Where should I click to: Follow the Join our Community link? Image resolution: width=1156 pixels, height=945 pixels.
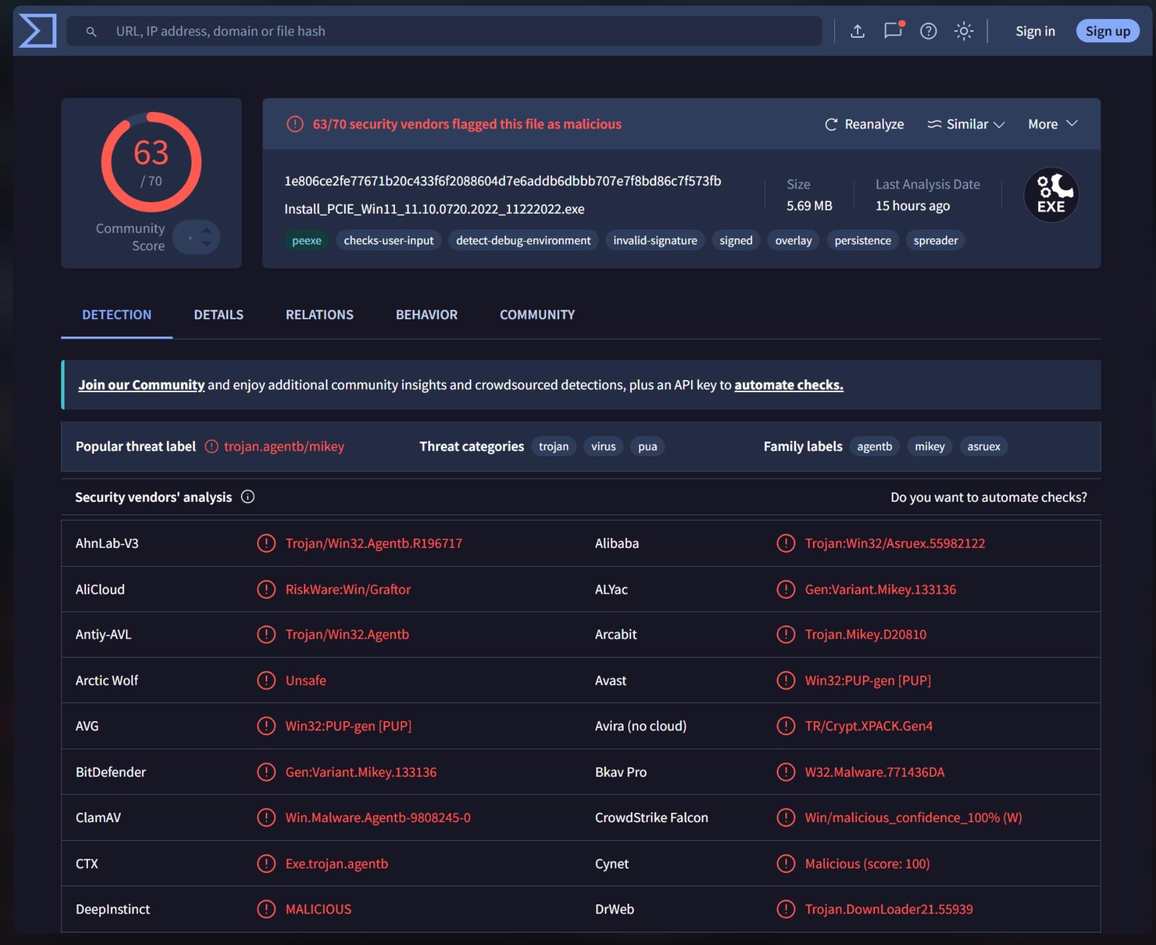(x=141, y=385)
